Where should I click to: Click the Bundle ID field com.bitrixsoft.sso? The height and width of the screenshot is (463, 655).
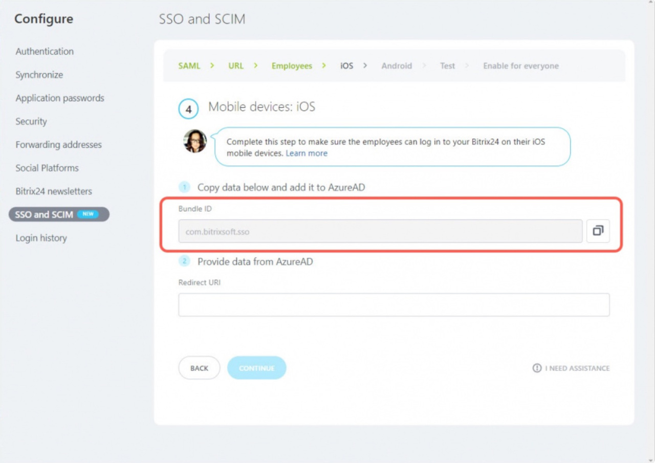(380, 231)
